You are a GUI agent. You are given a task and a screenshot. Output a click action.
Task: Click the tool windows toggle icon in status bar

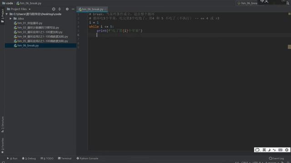(x=3, y=162)
